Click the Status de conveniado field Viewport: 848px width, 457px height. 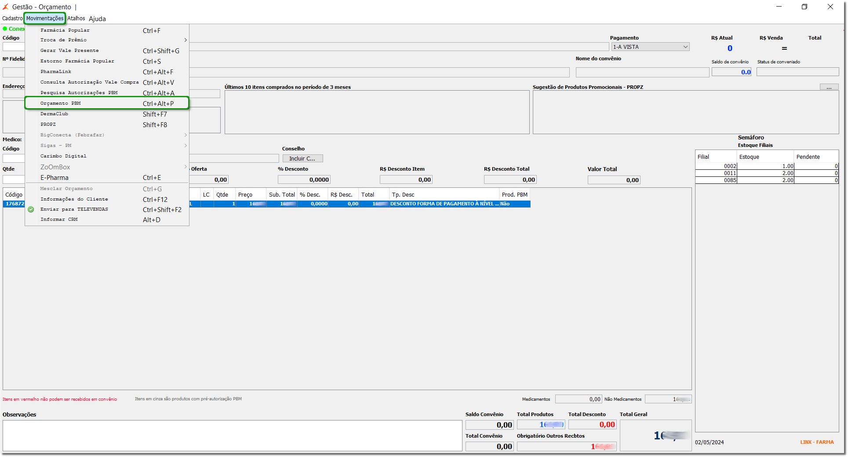coord(797,72)
